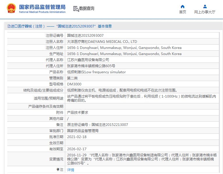
Task: Select registration number 国械注进20152093007 value
Action: click(x=85, y=36)
